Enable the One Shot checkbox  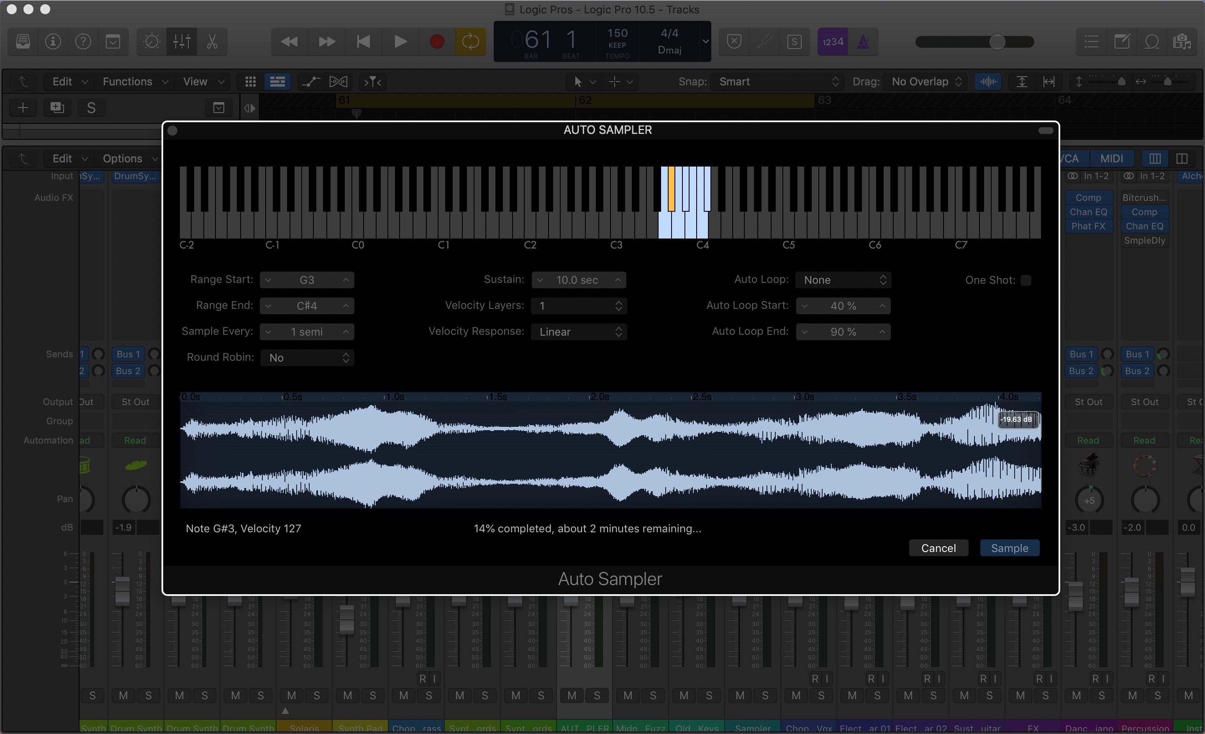[1026, 280]
